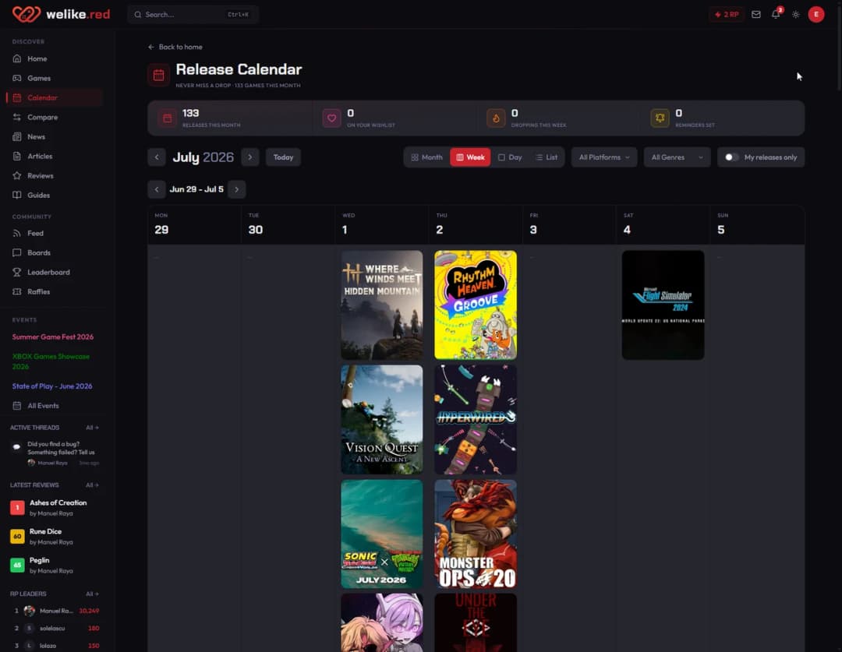Open Games in the sidebar

54,78
